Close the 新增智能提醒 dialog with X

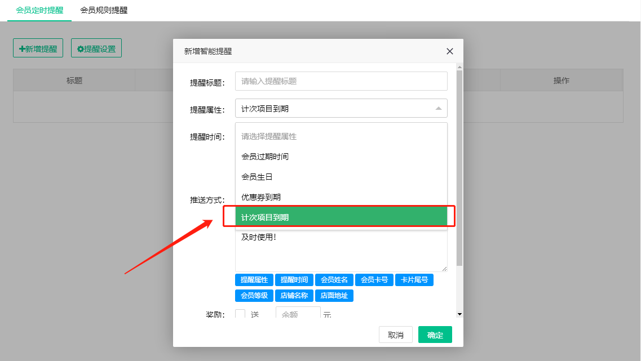click(x=450, y=51)
